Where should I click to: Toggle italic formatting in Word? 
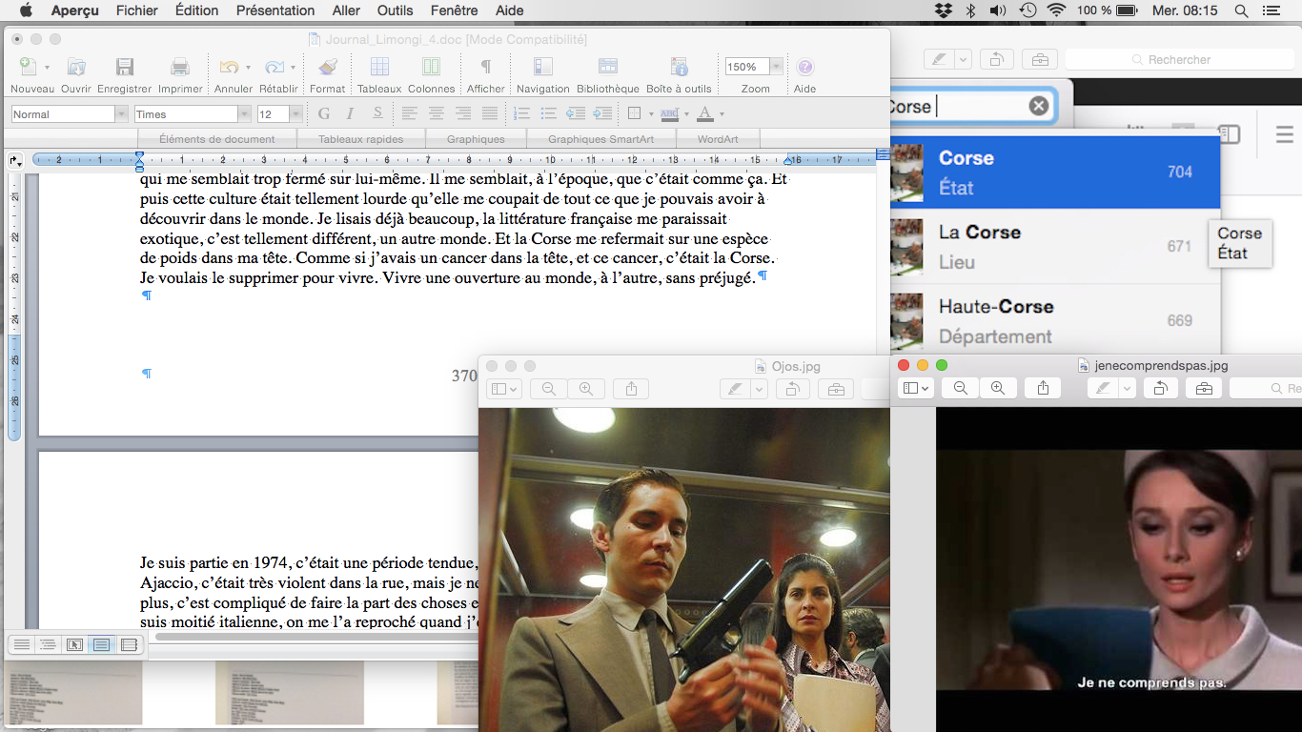click(x=350, y=114)
